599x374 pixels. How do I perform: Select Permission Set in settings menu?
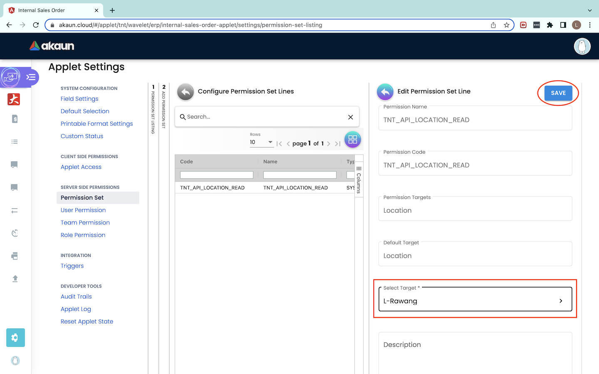pyautogui.click(x=82, y=198)
